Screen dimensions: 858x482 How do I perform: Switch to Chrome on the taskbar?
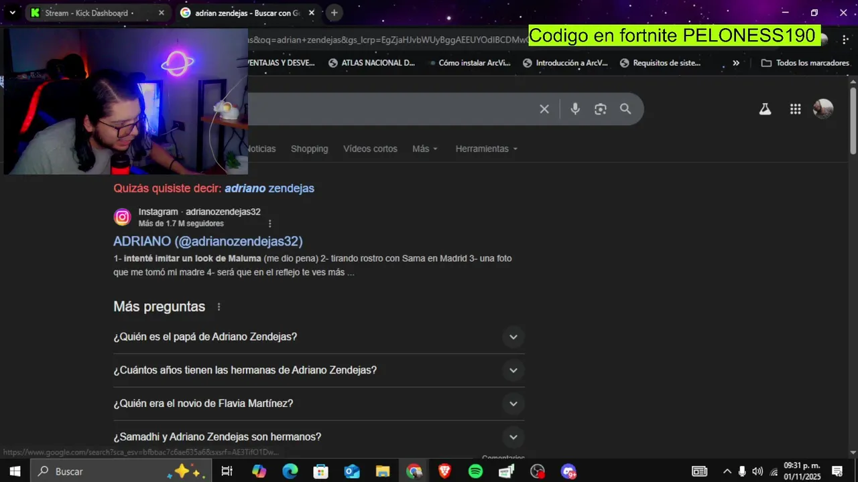414,471
